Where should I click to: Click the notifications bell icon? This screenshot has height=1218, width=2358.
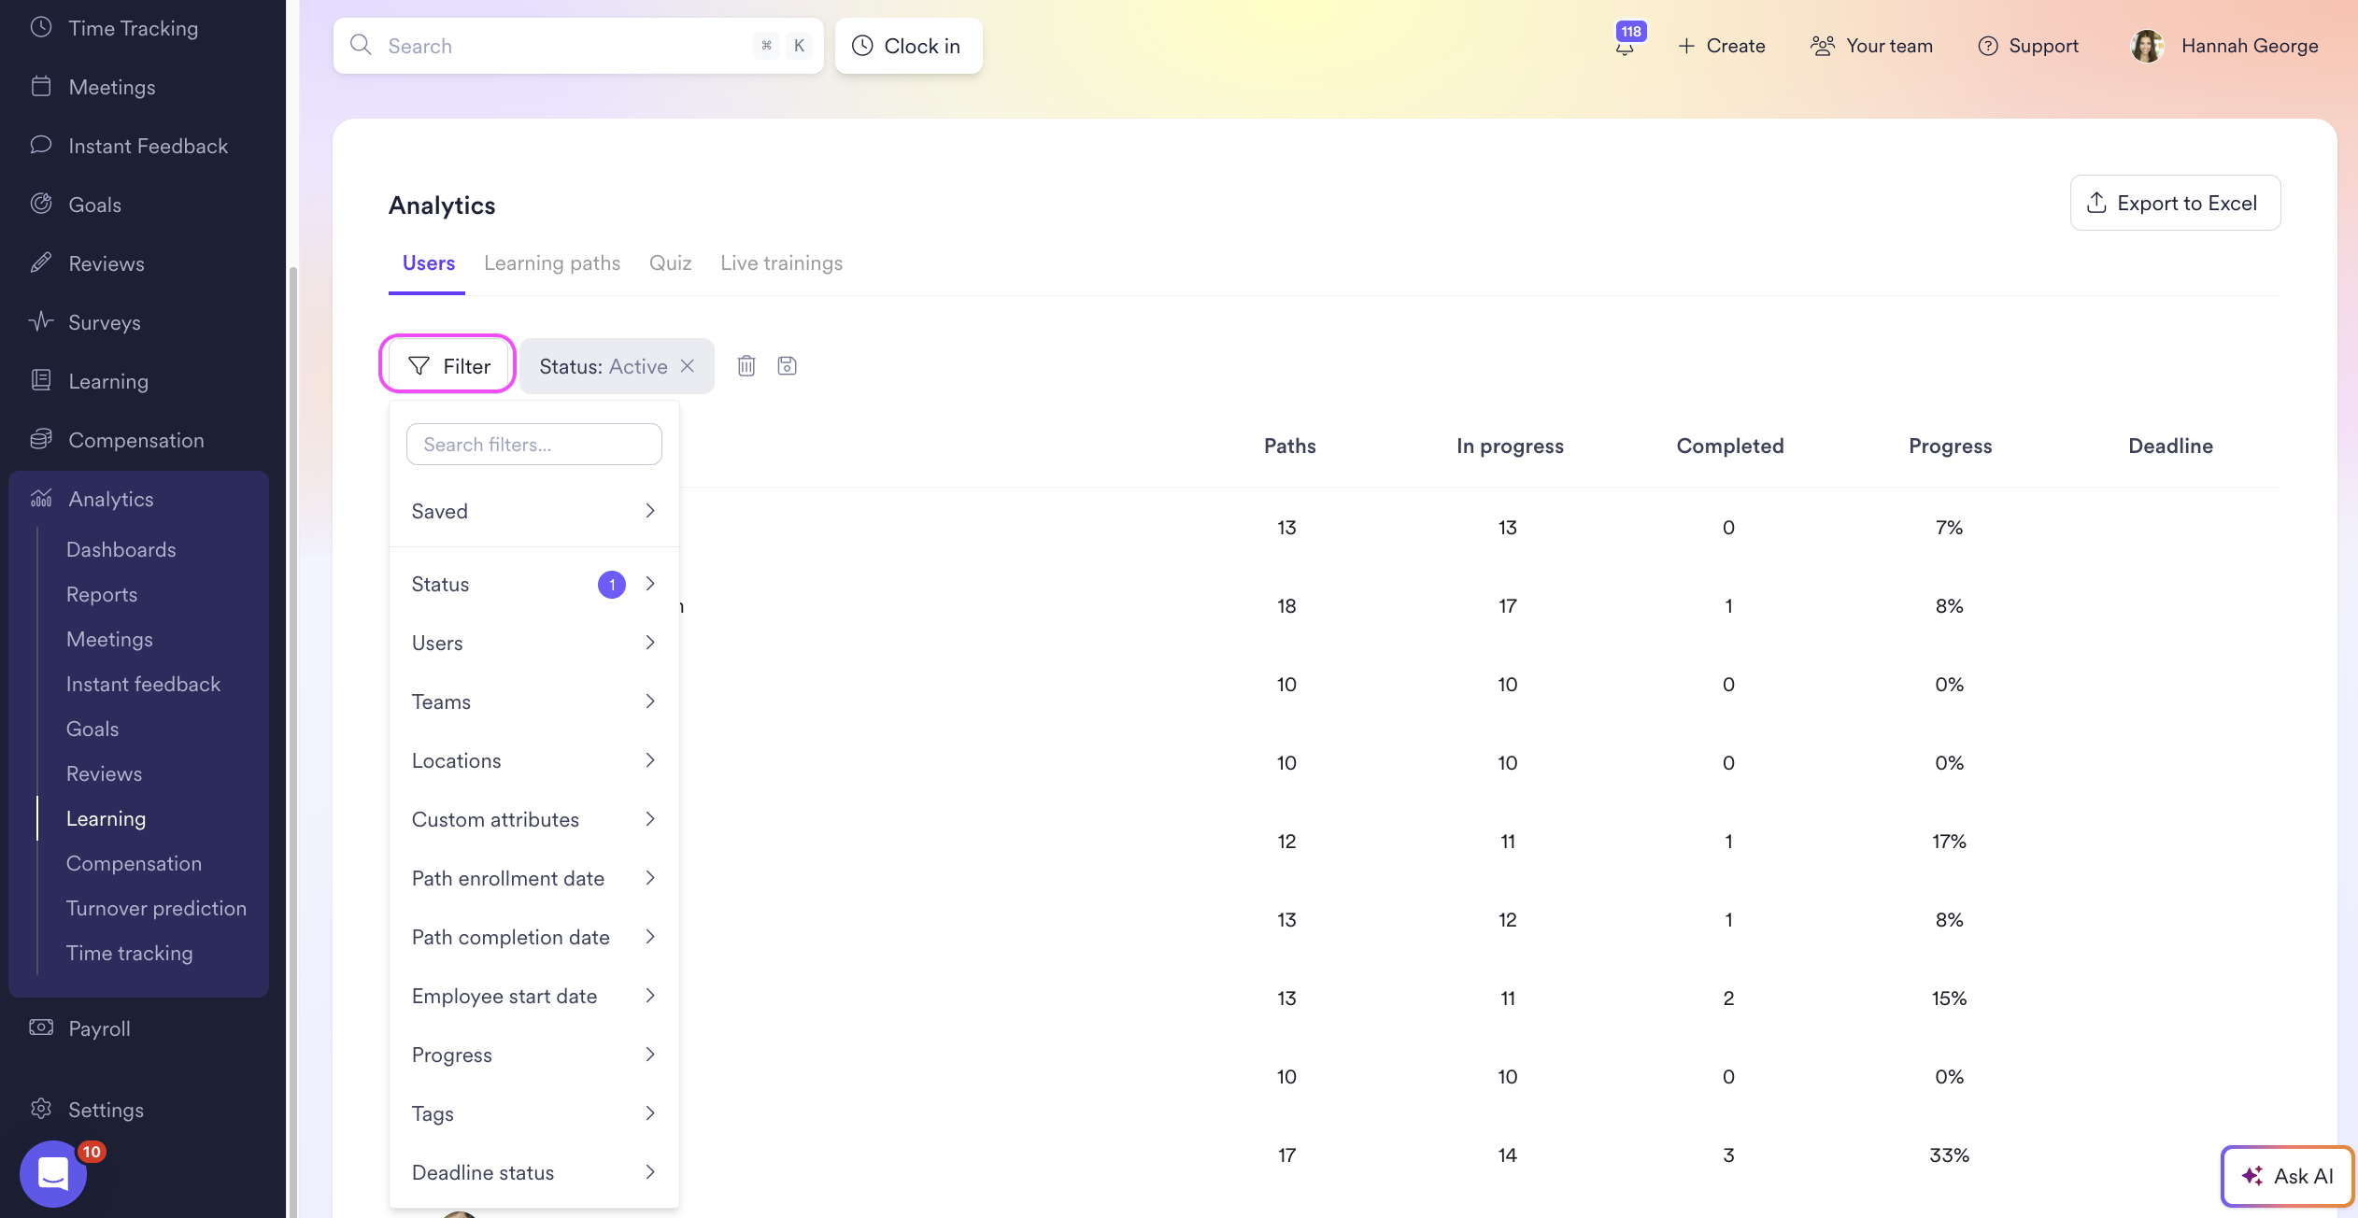tap(1626, 46)
